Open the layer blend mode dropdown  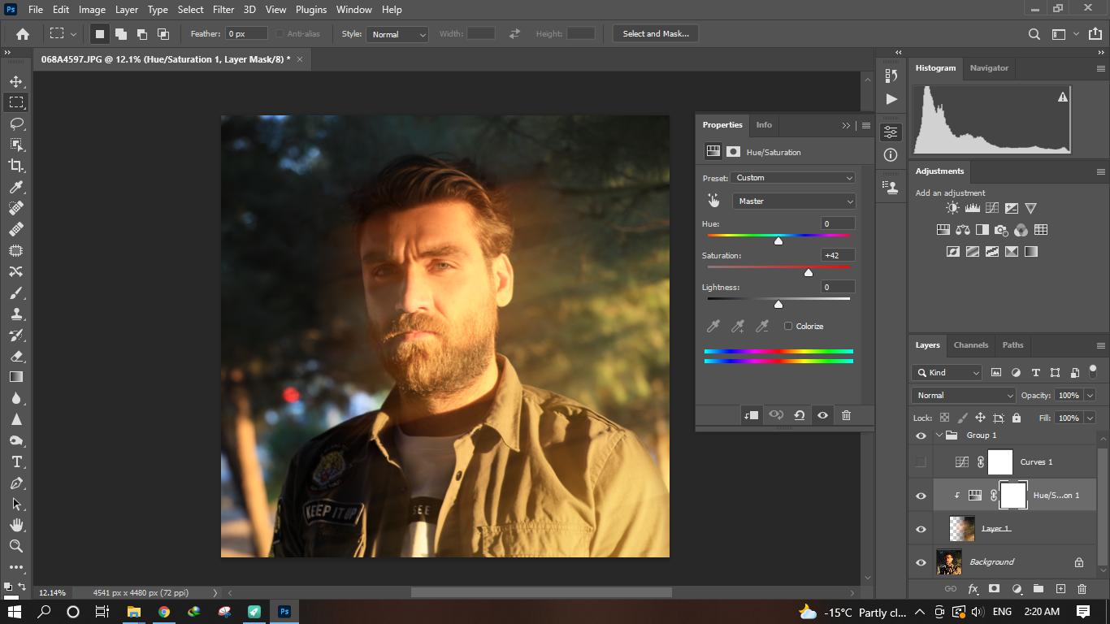tap(964, 396)
